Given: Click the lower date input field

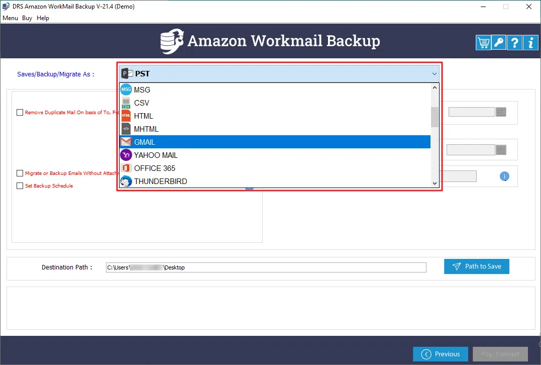Looking at the screenshot, I should pyautogui.click(x=471, y=150).
